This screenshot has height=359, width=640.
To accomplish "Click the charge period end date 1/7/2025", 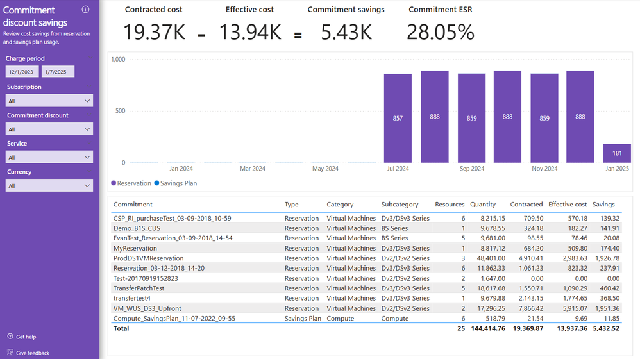I will pyautogui.click(x=58, y=72).
